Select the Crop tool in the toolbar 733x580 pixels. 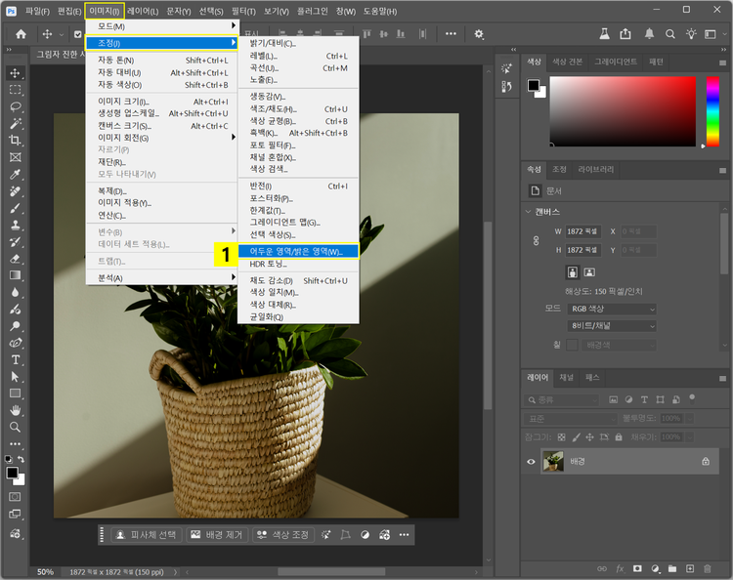click(x=15, y=141)
